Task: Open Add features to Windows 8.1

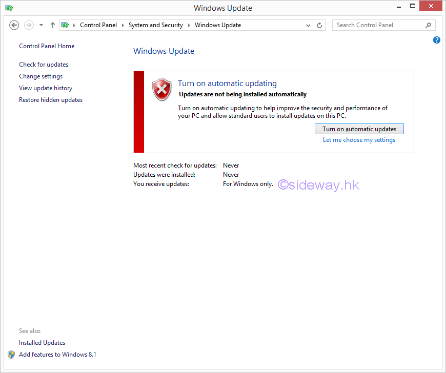Action: [57, 355]
